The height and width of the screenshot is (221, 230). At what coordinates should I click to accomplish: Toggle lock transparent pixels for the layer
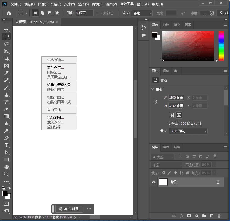pyautogui.click(x=163, y=173)
